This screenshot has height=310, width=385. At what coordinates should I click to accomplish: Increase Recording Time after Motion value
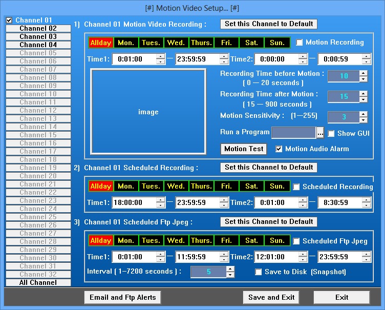pyautogui.click(x=363, y=94)
